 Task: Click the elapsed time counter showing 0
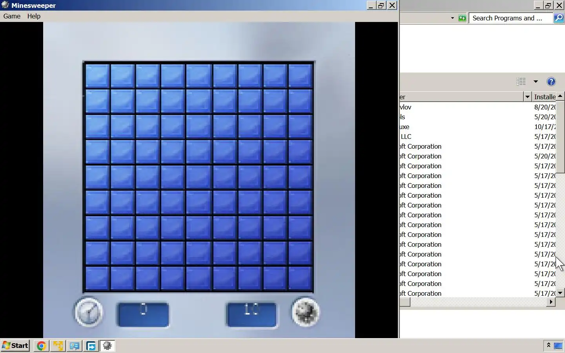tap(143, 314)
